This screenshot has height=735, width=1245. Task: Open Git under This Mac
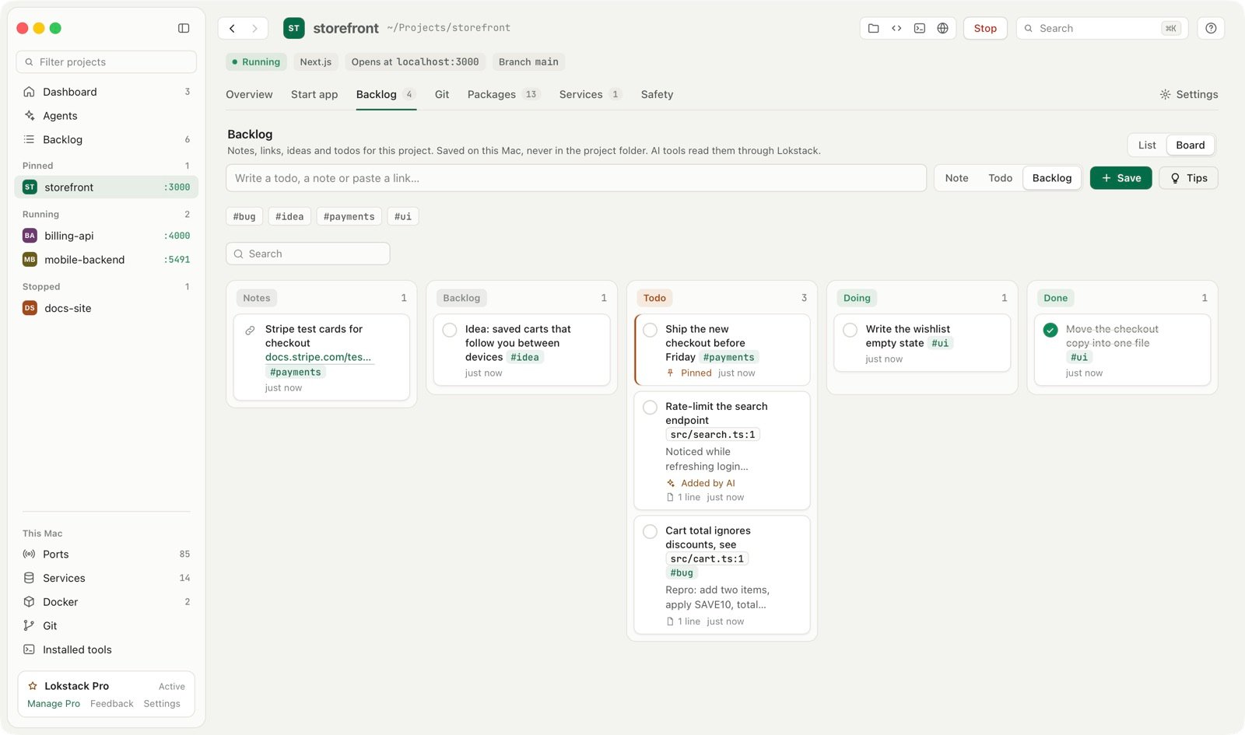pyautogui.click(x=107, y=626)
